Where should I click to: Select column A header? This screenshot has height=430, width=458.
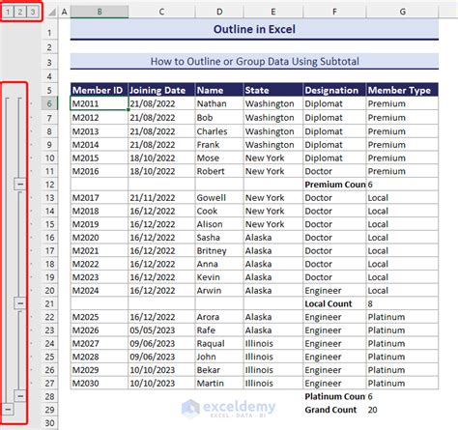tap(65, 12)
